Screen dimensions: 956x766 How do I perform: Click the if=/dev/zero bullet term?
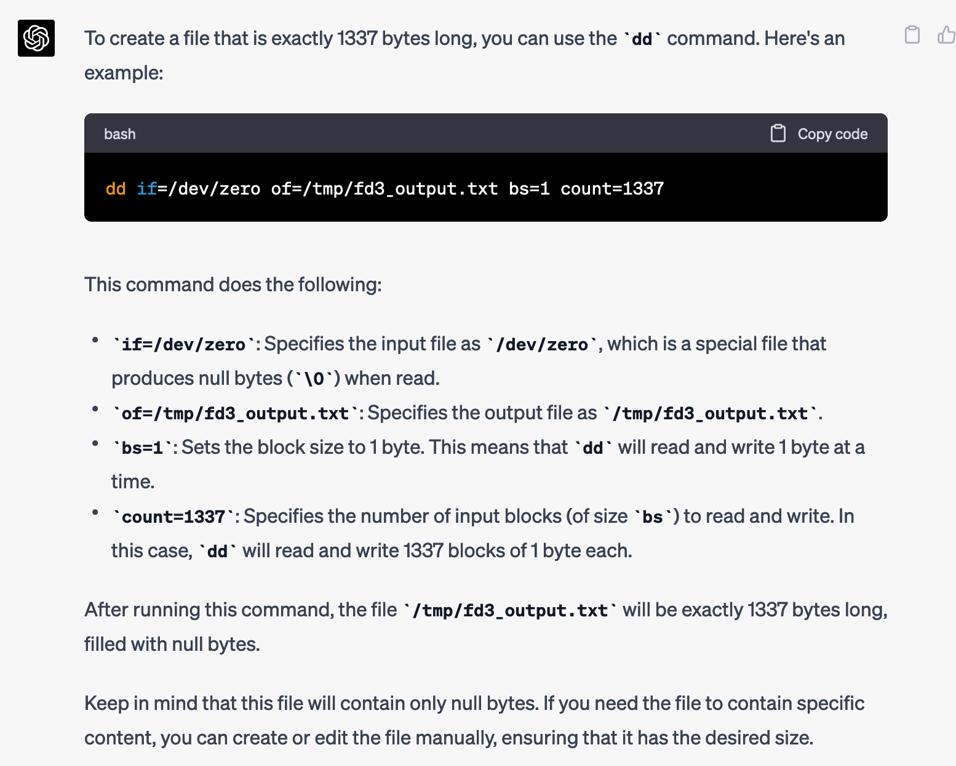pos(184,345)
